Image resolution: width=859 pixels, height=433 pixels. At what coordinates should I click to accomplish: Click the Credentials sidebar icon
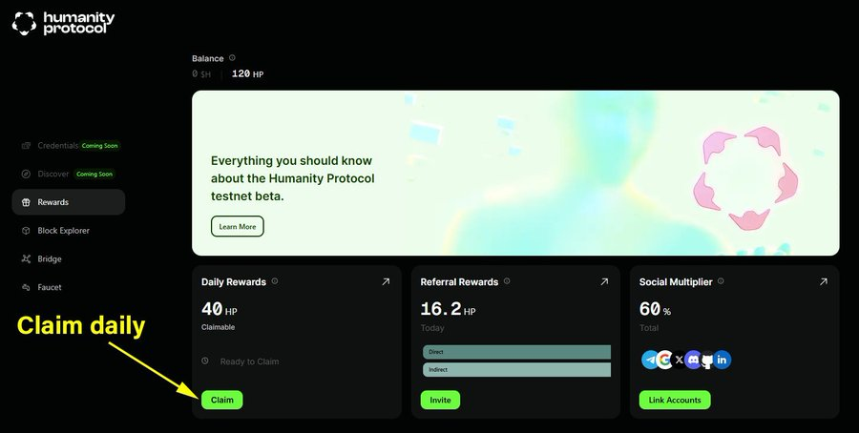pyautogui.click(x=26, y=146)
